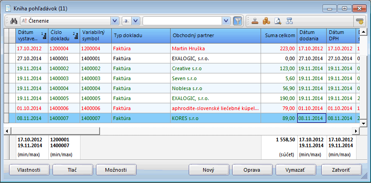The height and width of the screenshot is (183, 371).
Task: Sort by Obchodný partner column header
Action: coord(215,35)
